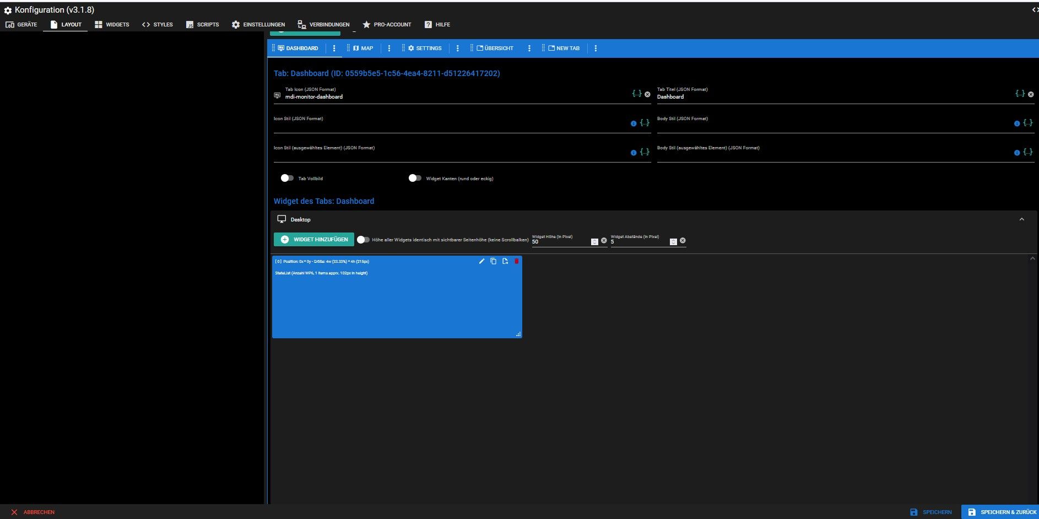
Task: Click the monitor-dashboard preview icon beside Tab Icon
Action: coord(277,96)
